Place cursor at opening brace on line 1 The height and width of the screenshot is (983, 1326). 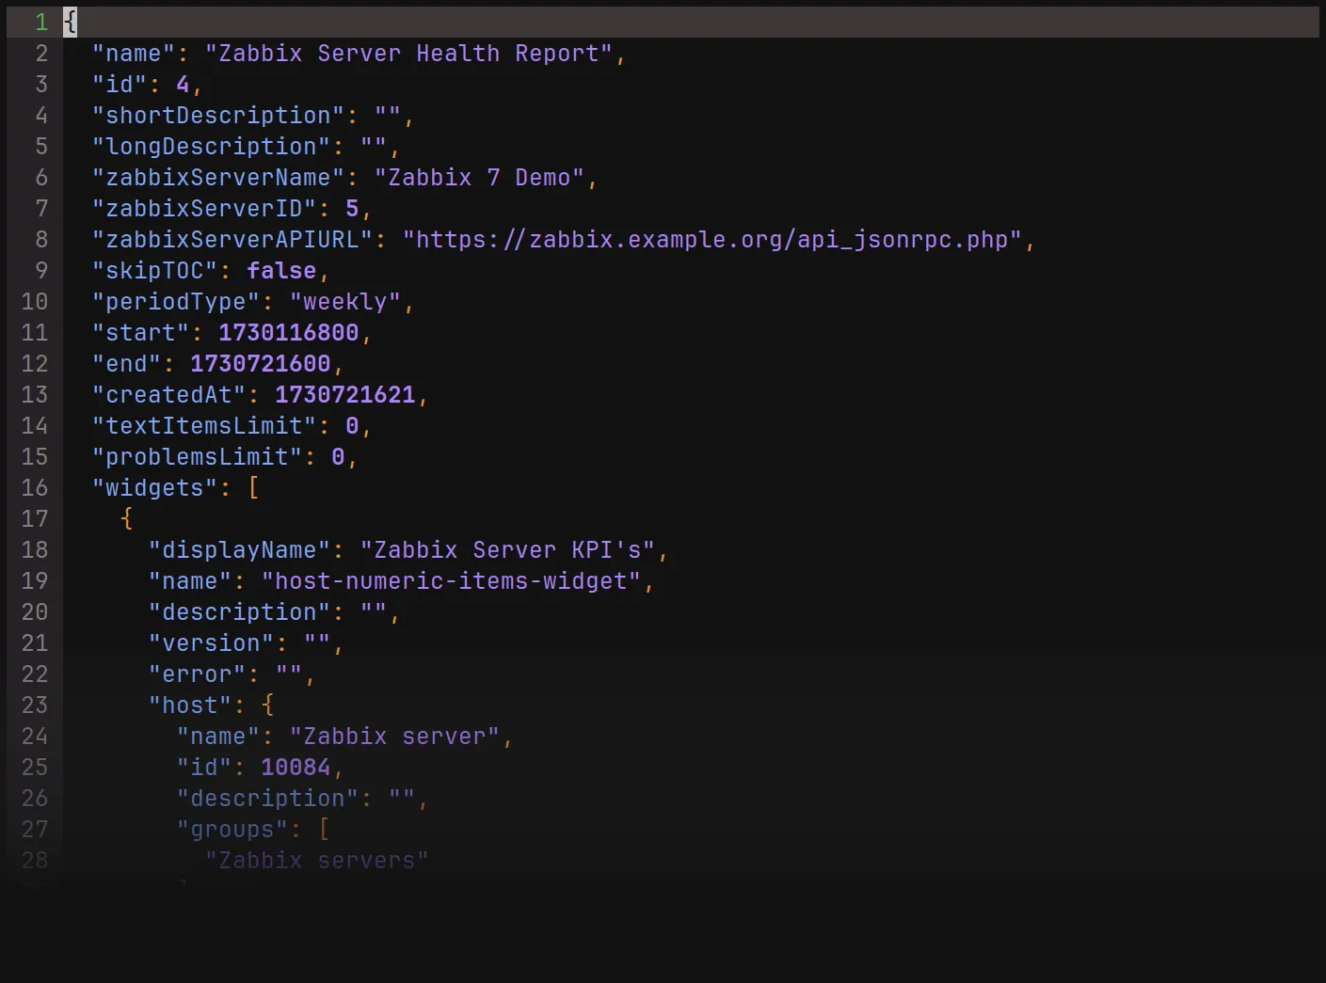(x=70, y=23)
